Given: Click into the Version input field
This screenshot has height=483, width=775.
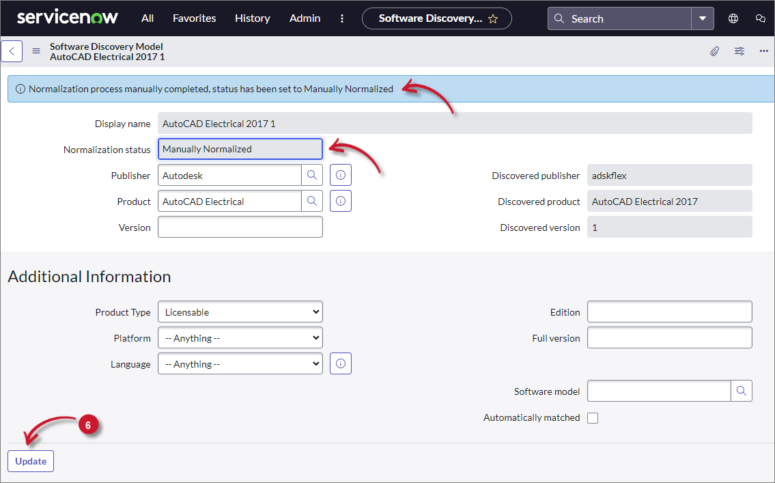Looking at the screenshot, I should click(x=240, y=227).
